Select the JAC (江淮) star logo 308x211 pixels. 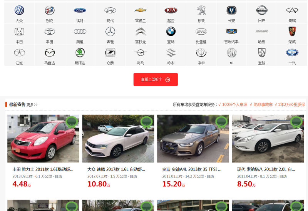[19, 53]
